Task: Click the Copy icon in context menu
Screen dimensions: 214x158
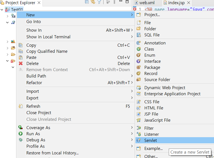Action: point(21,45)
